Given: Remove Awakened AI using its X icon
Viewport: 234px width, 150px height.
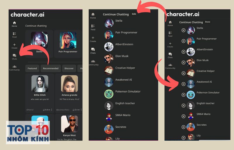Looking at the screenshot, I should [183, 84].
